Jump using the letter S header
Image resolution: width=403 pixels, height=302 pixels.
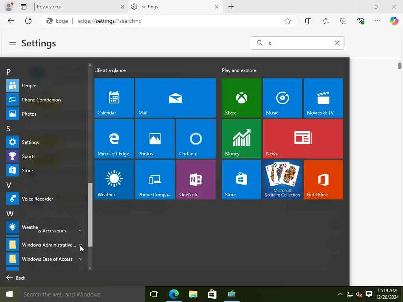pyautogui.click(x=9, y=129)
